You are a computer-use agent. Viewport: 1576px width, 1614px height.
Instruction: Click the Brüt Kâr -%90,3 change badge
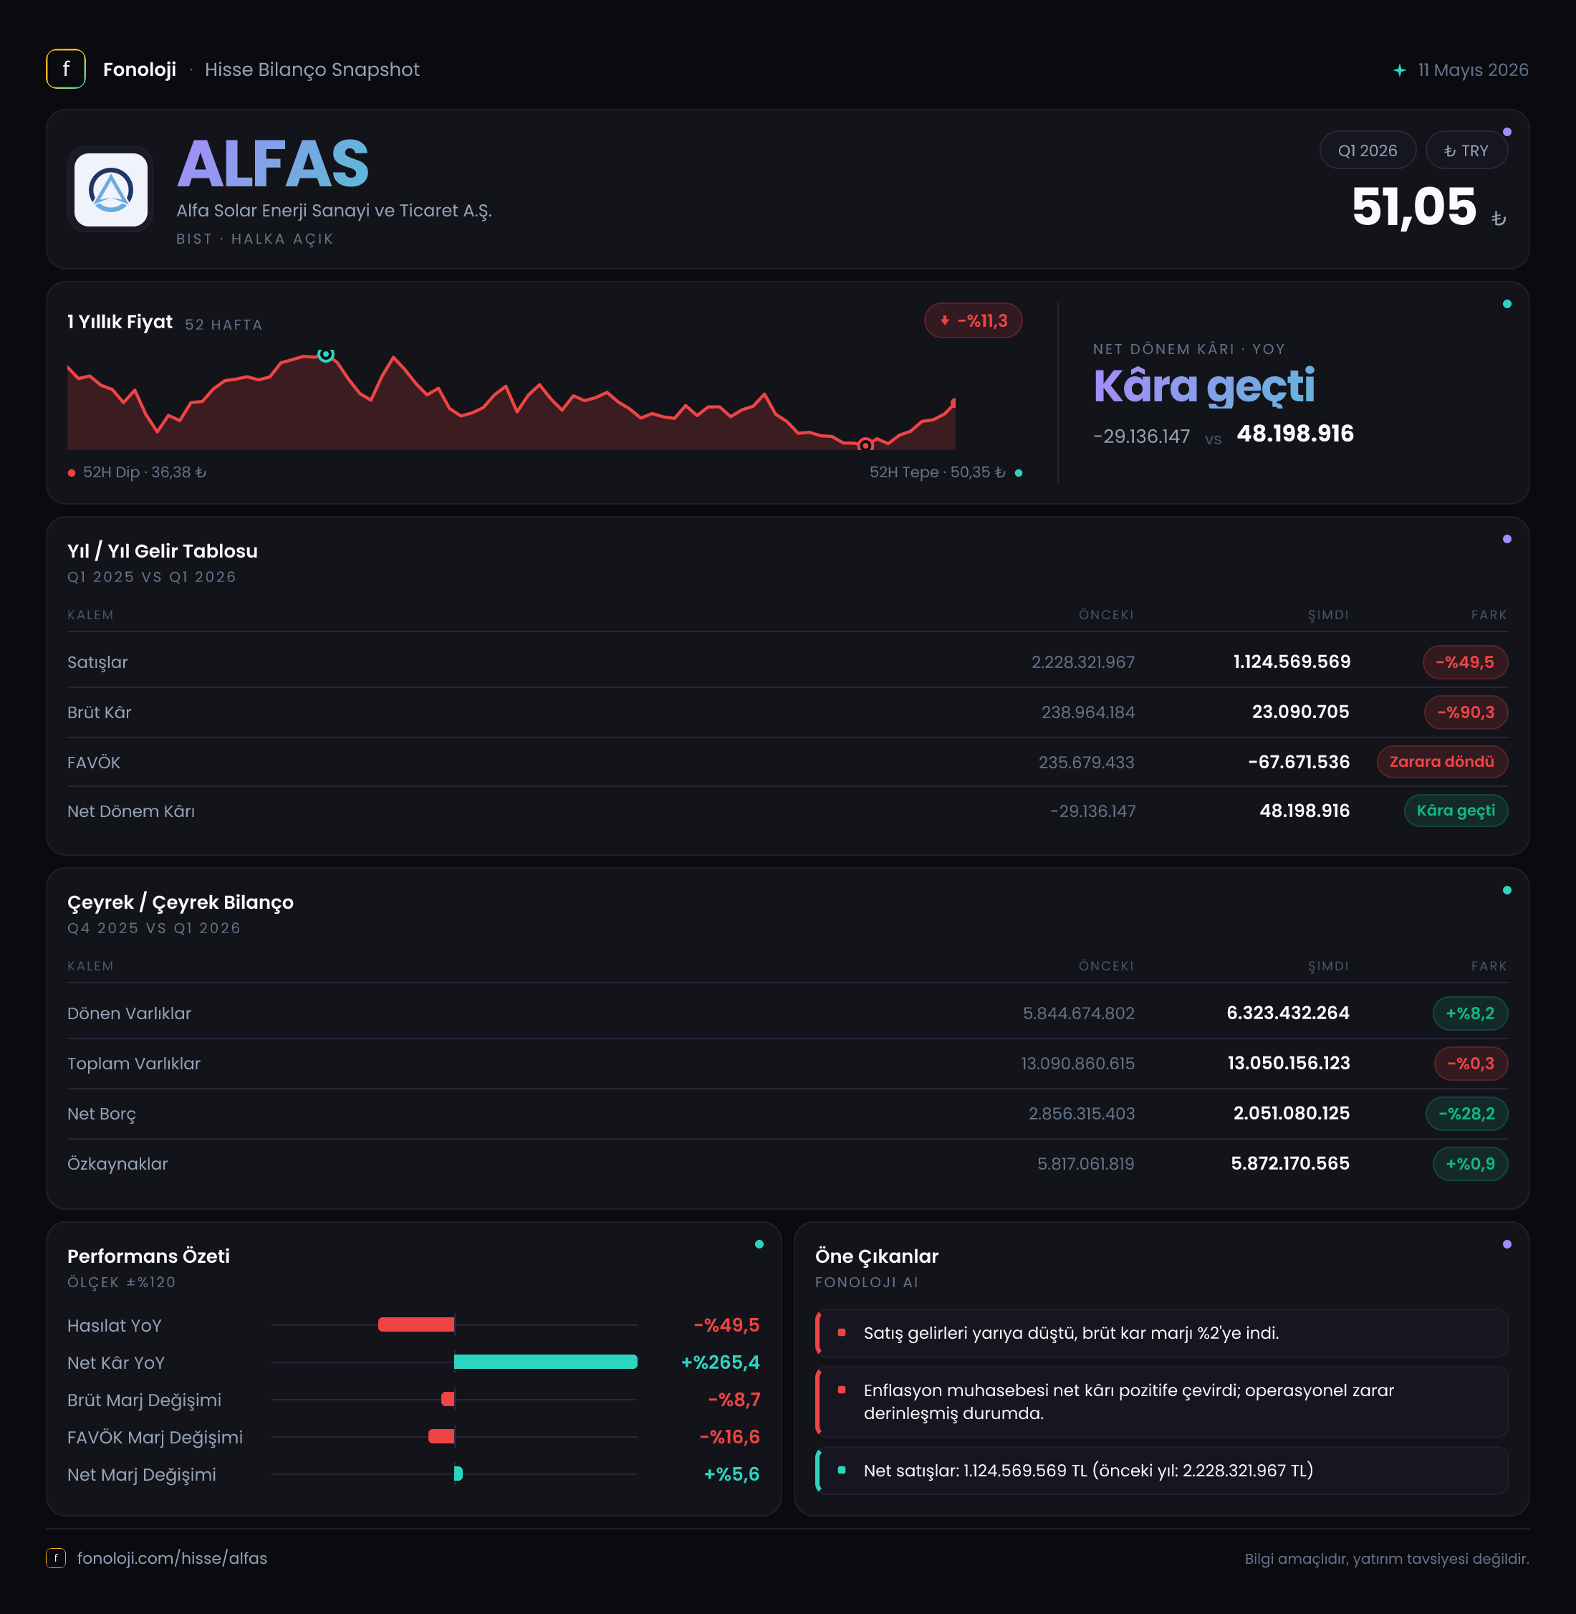click(x=1466, y=712)
